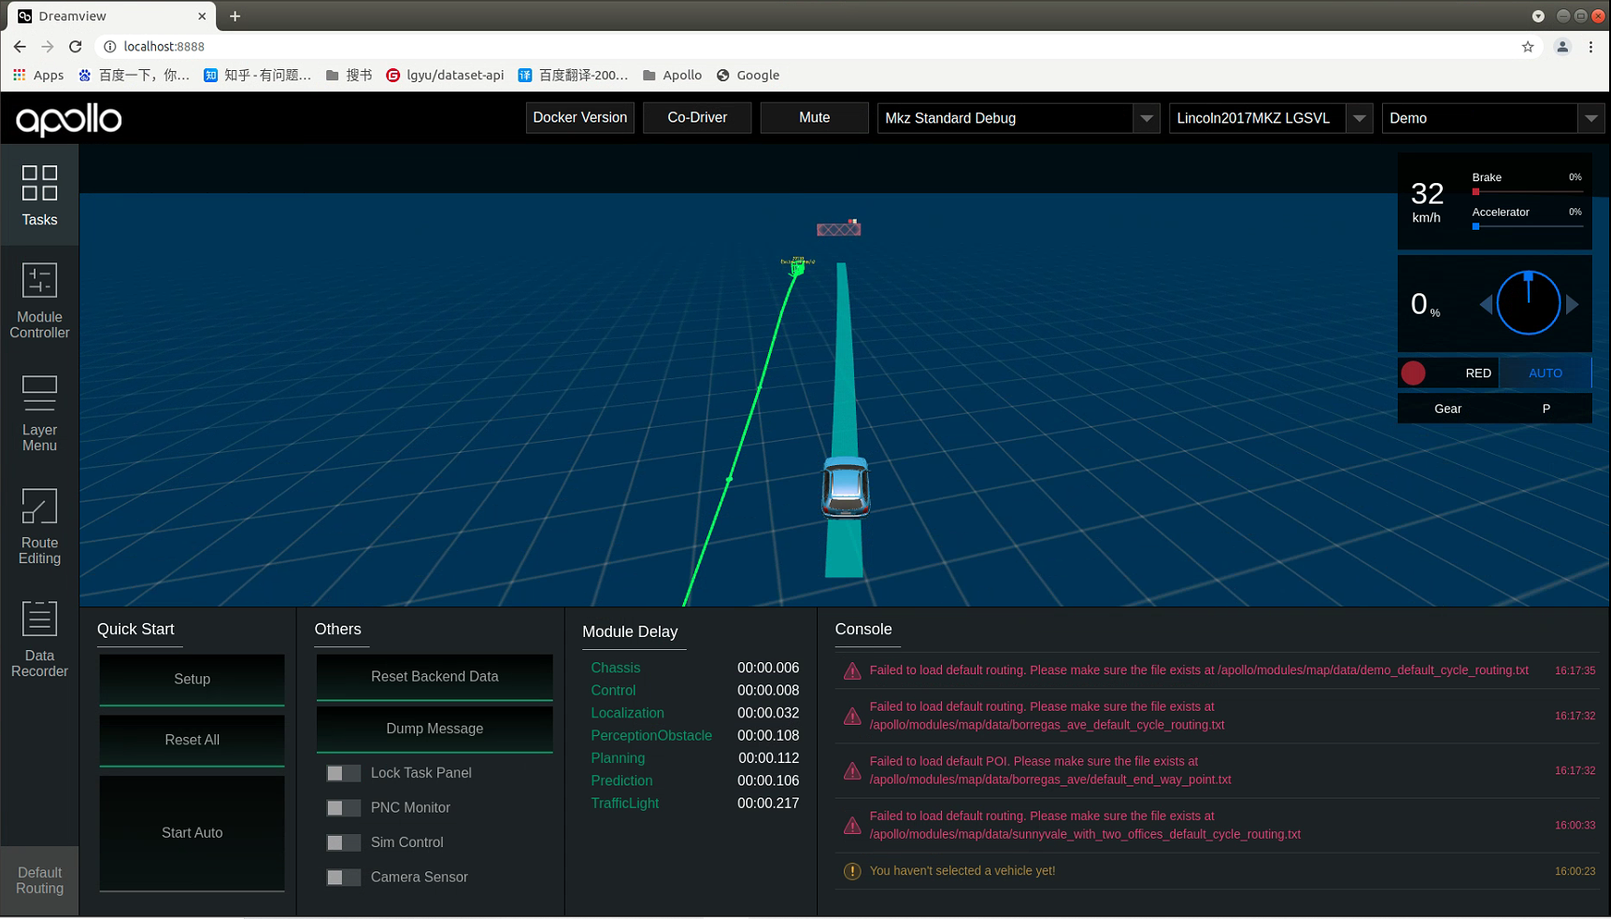The width and height of the screenshot is (1611, 919).
Task: Click the steering wheel percentage dial
Action: 1528,302
